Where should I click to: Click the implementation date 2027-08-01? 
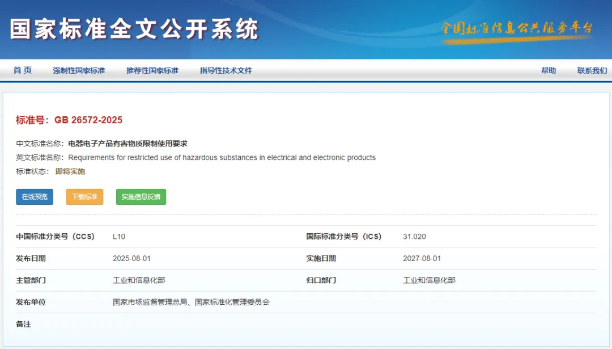click(x=422, y=259)
